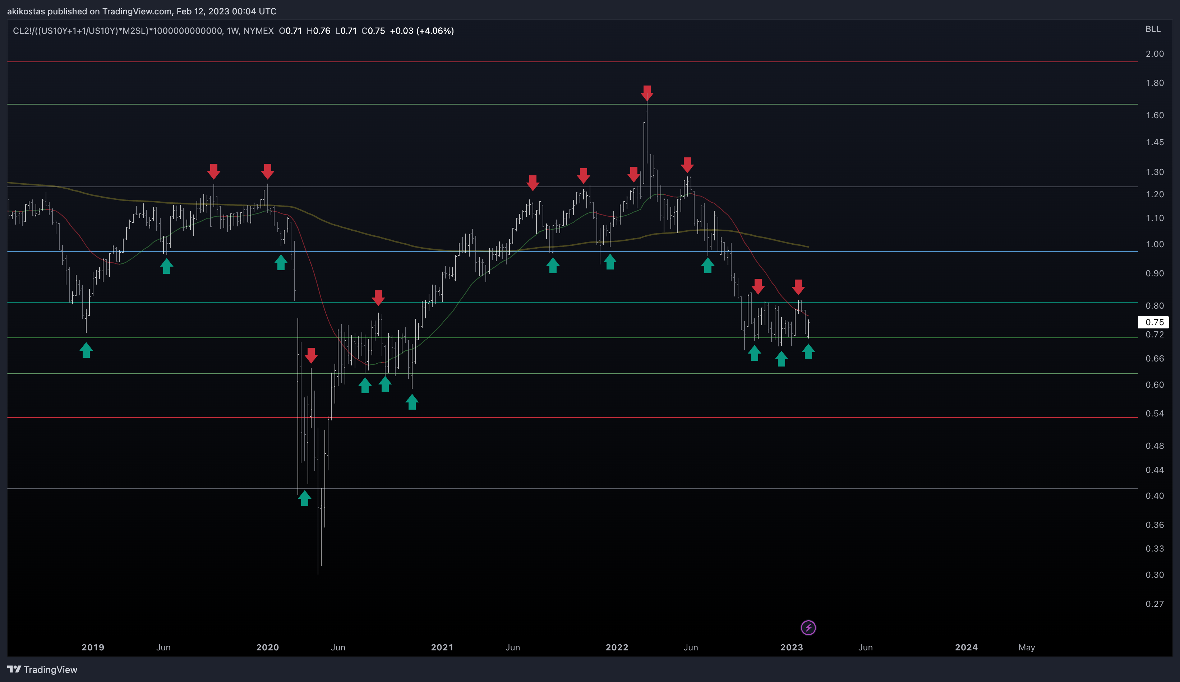Click the change value +0.03 (+4.06%)
Screen dimensions: 1180x682
pyautogui.click(x=422, y=31)
